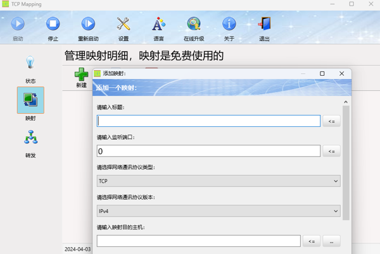Image resolution: width=380 pixels, height=254 pixels.
Task: Click the 启动 (Start) toolbar icon
Action: pyautogui.click(x=18, y=25)
